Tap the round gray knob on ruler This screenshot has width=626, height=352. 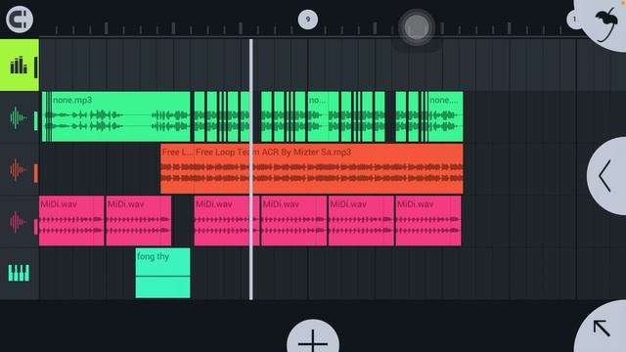[417, 27]
